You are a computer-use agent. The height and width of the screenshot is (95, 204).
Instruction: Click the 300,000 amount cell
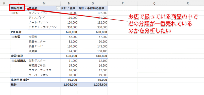click(x=69, y=27)
